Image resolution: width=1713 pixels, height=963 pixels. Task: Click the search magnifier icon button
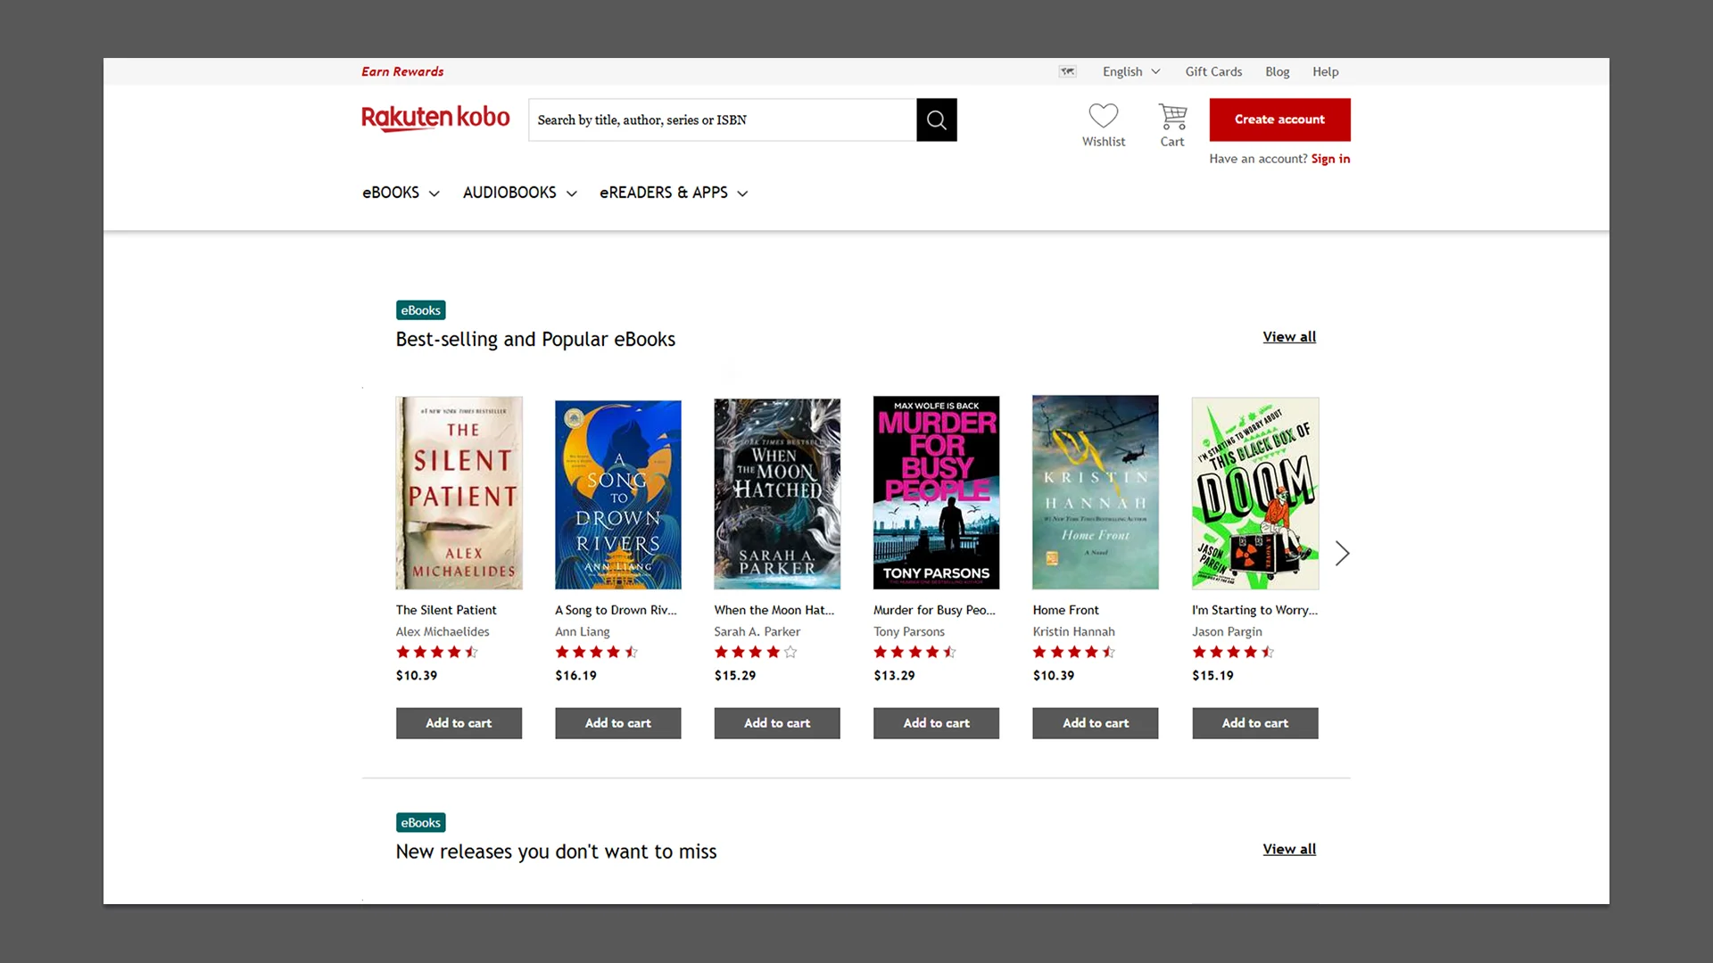tap(936, 119)
